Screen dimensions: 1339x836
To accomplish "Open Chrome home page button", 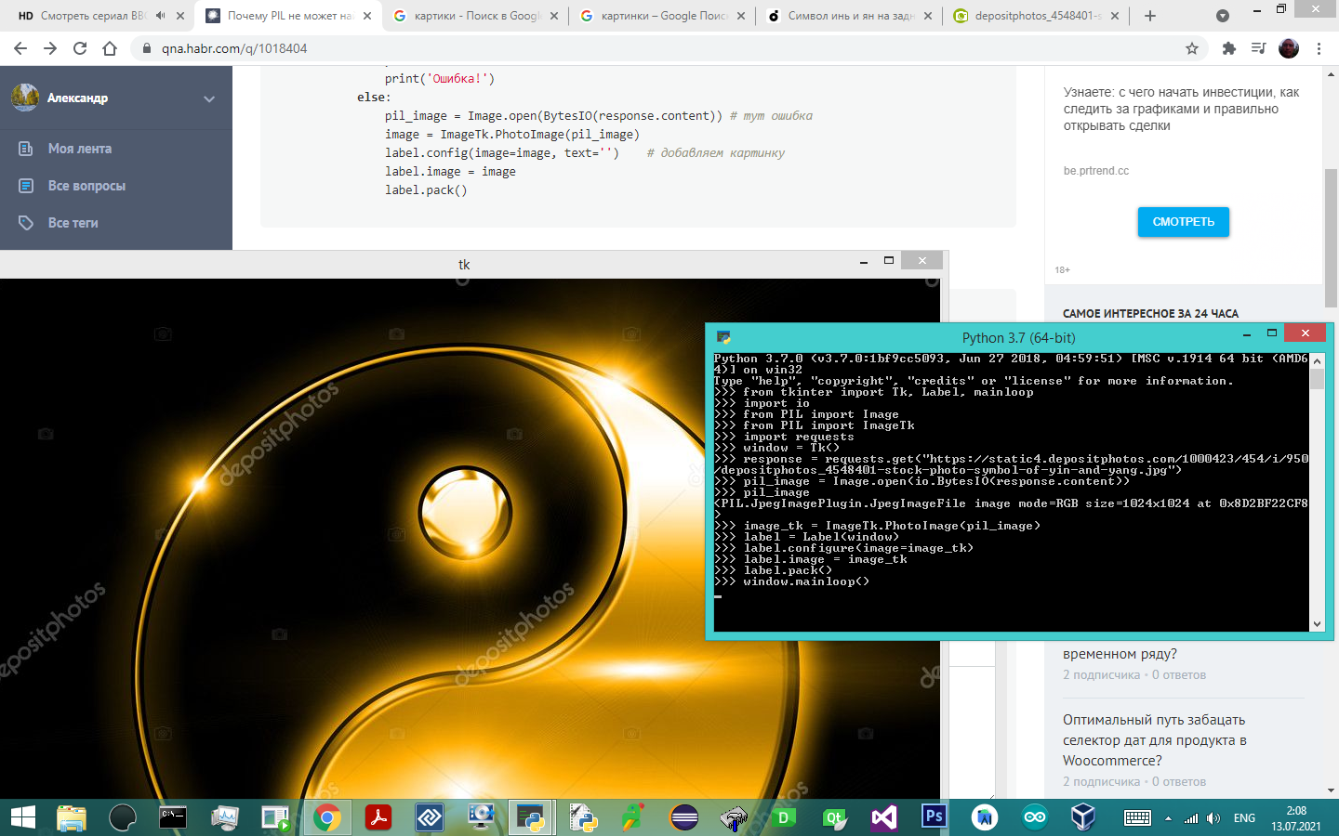I will [x=110, y=48].
